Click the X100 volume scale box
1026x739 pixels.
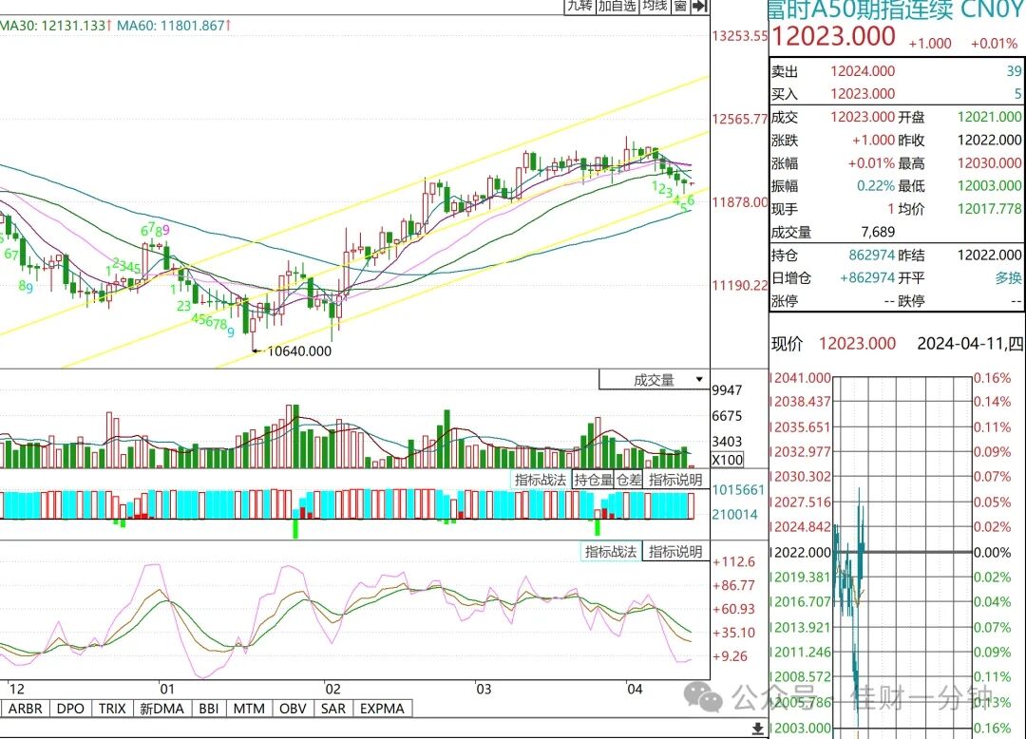pos(727,460)
